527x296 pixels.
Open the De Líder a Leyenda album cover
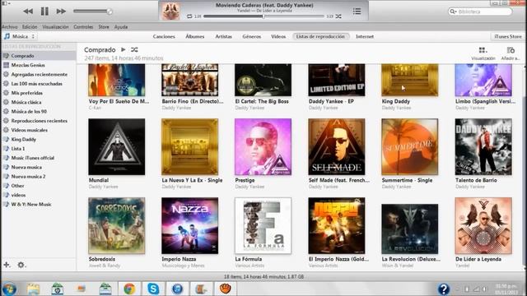pos(483,225)
